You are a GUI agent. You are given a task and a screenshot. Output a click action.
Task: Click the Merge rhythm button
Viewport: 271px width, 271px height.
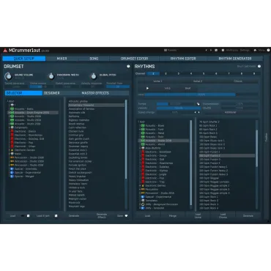[x=173, y=216]
